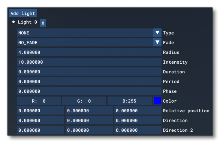This screenshot has height=143, width=220.
Task: Edit third Relative position value
Action: click(x=138, y=110)
